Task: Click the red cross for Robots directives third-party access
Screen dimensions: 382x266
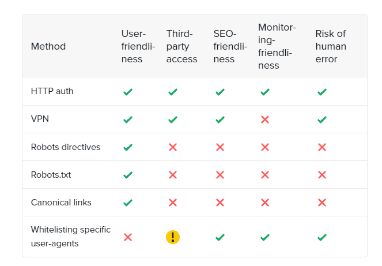Action: [x=173, y=147]
